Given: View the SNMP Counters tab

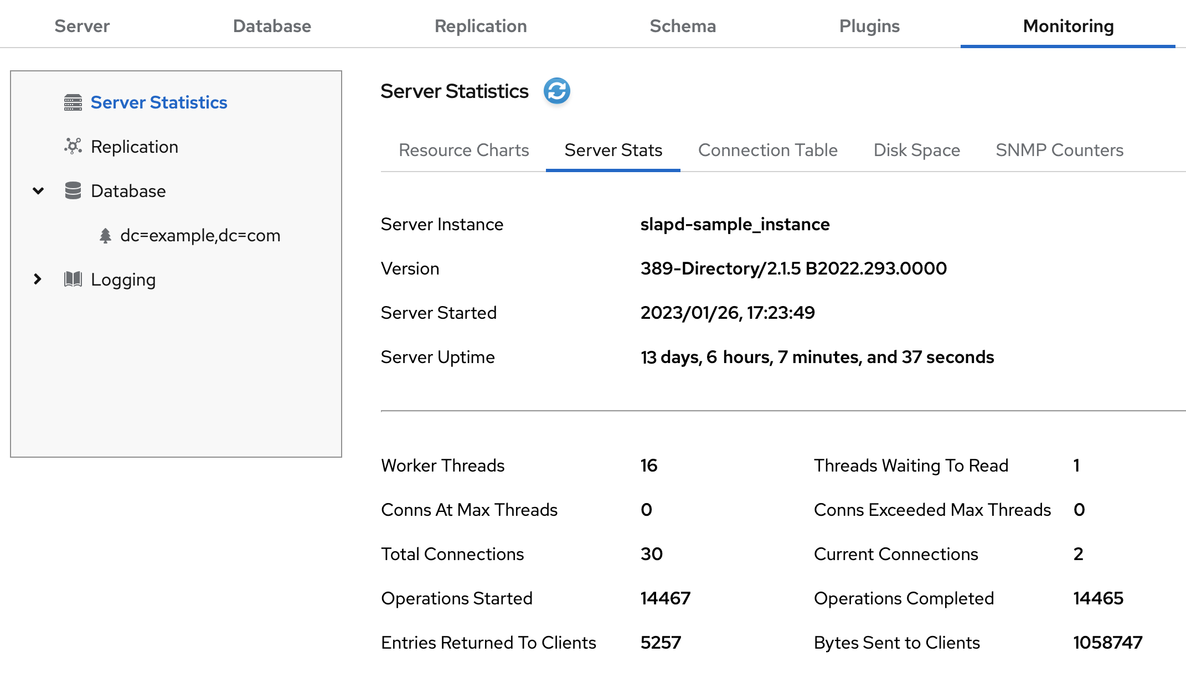Looking at the screenshot, I should click(1059, 150).
